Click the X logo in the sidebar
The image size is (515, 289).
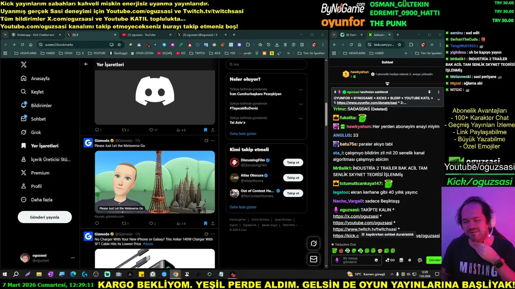23,65
